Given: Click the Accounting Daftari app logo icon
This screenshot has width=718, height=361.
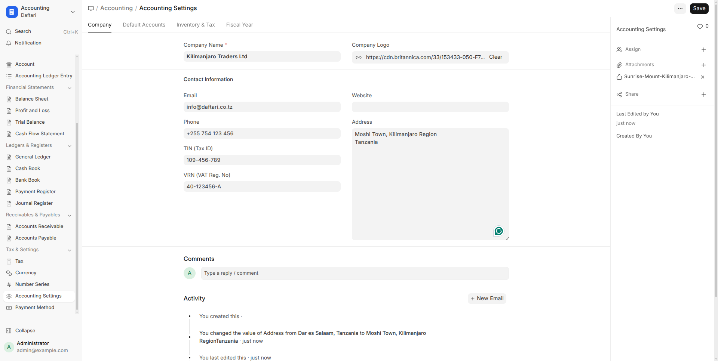Looking at the screenshot, I should pos(12,12).
